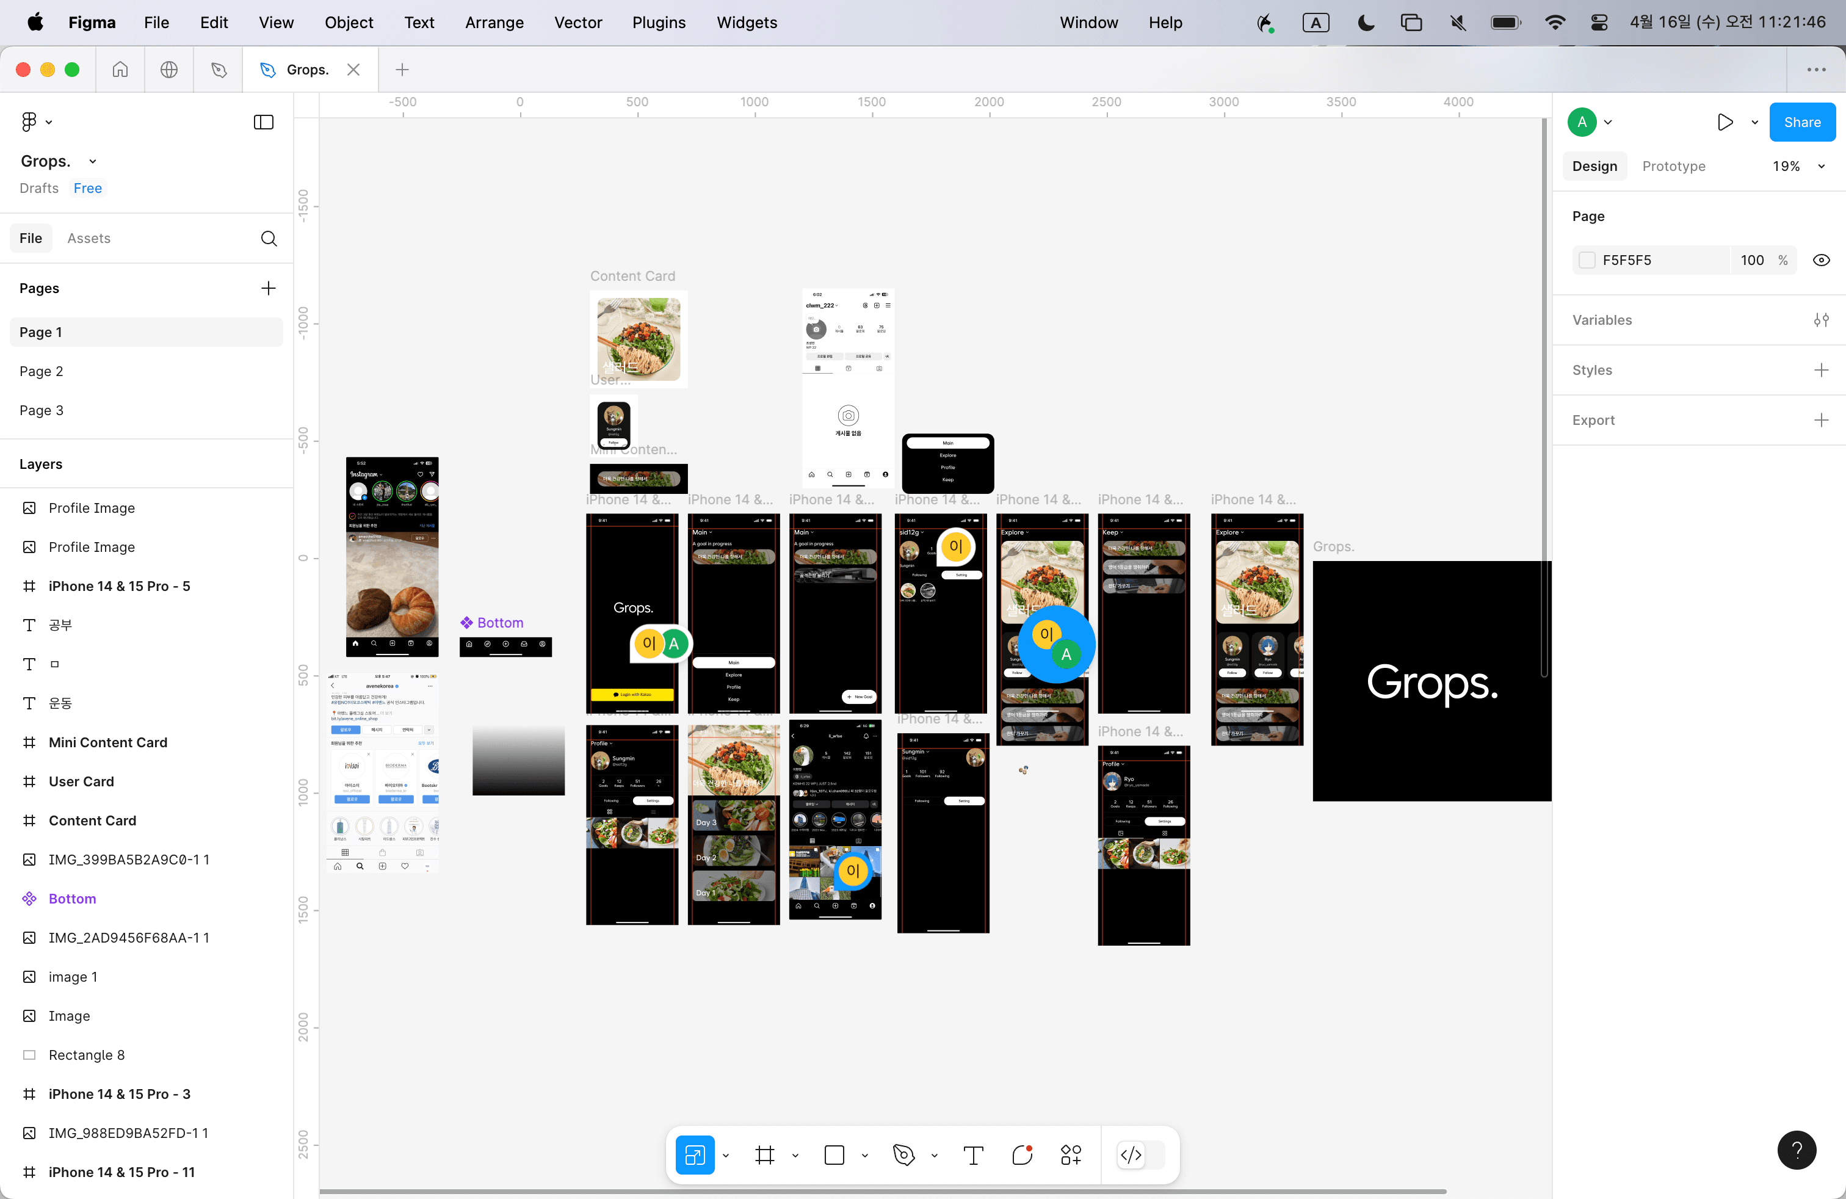Click the Wi-Fi status icon
The height and width of the screenshot is (1199, 1846).
click(x=1554, y=23)
